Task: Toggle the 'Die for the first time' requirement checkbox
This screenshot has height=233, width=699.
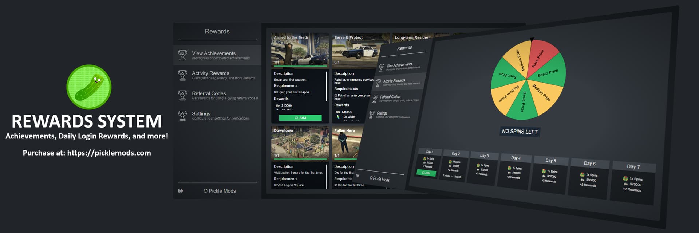Action: pyautogui.click(x=336, y=185)
